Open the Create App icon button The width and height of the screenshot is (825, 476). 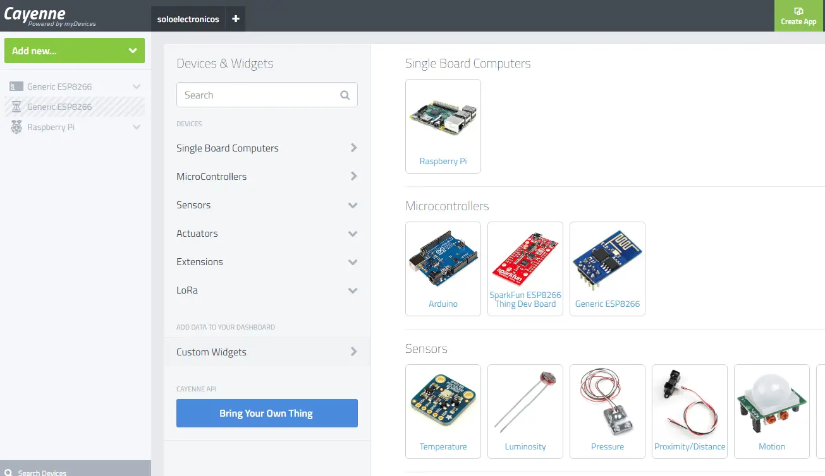798,16
